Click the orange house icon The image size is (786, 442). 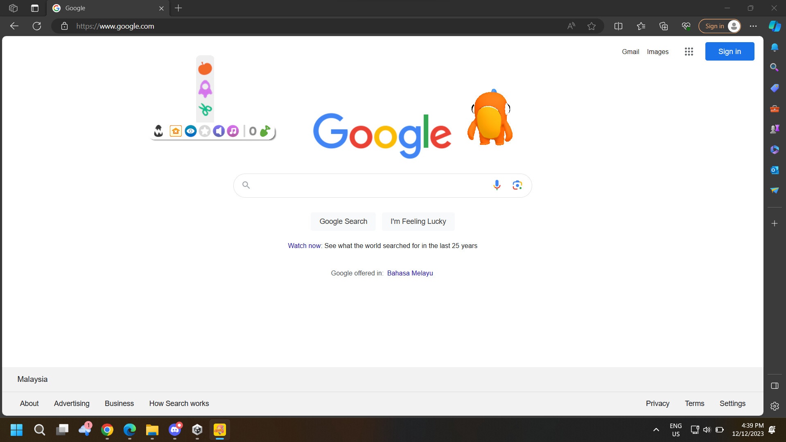[176, 131]
